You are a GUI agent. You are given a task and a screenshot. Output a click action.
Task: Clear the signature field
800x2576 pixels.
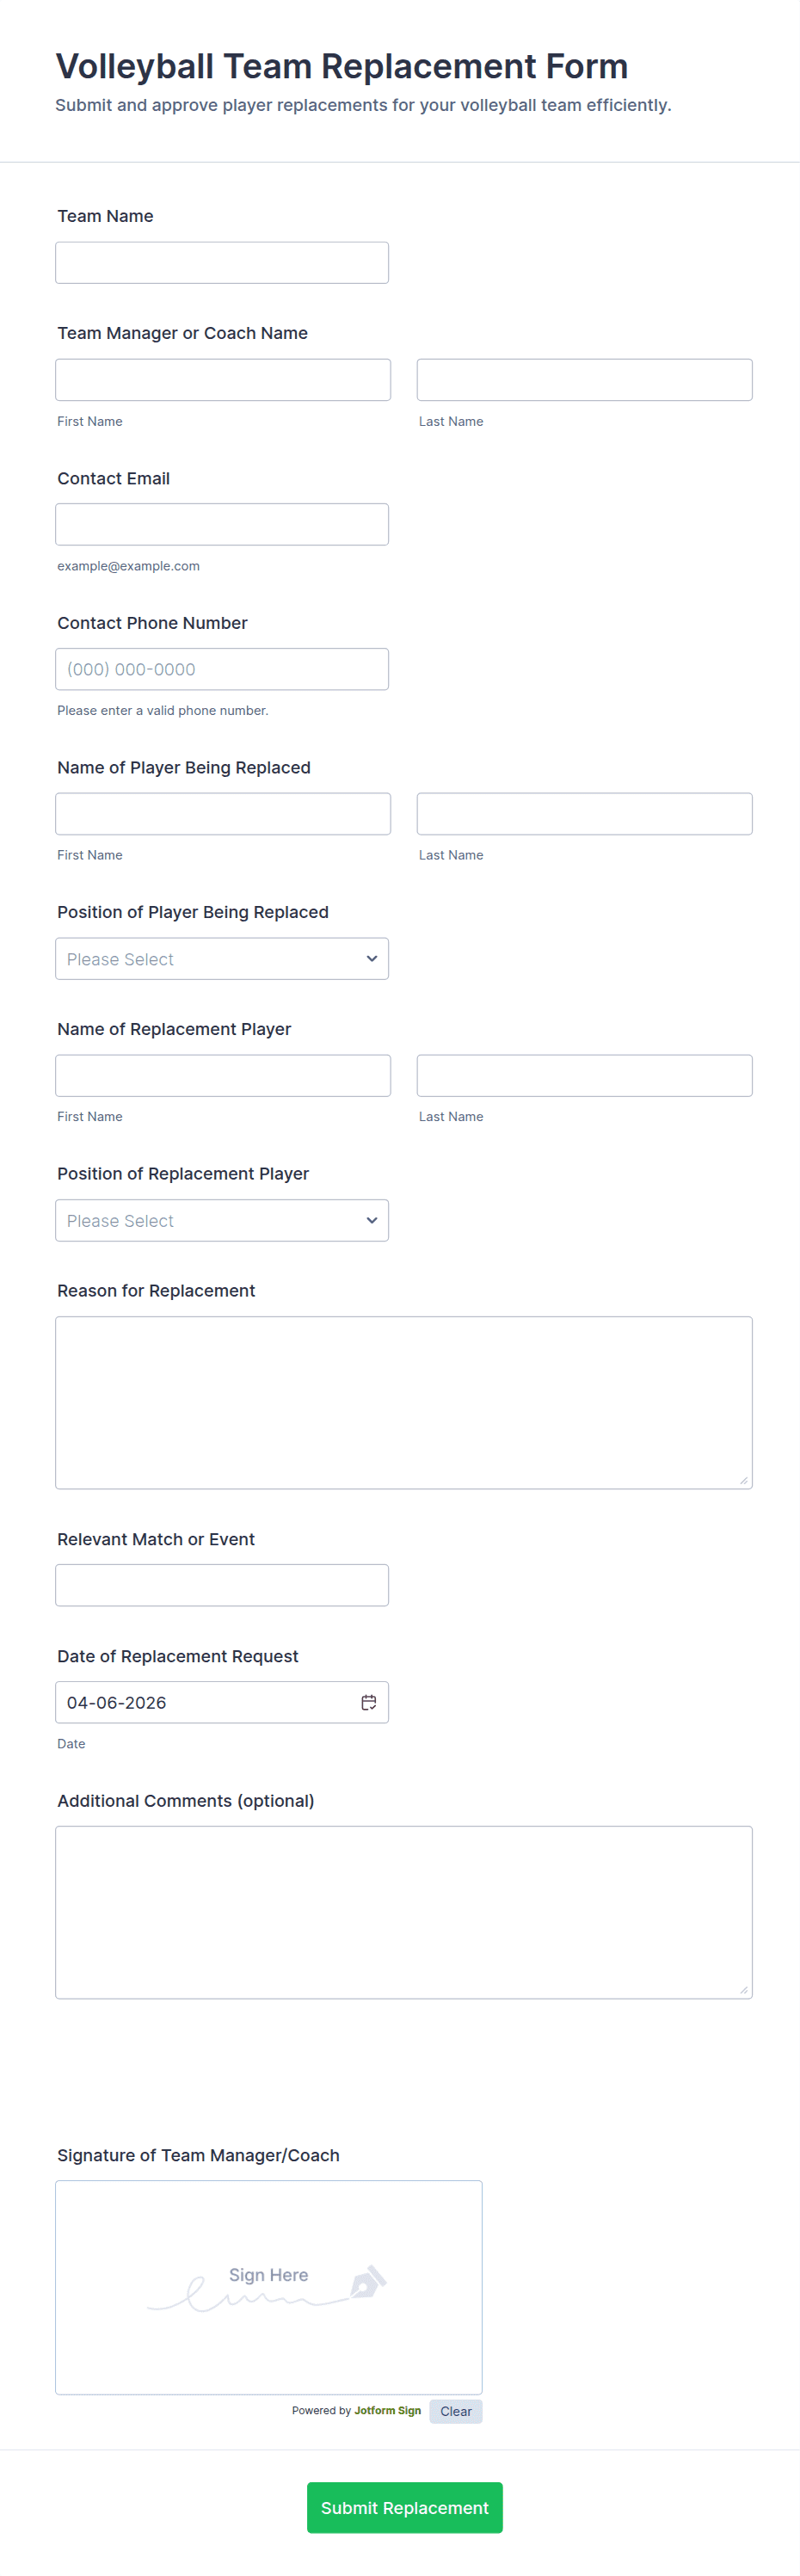[x=455, y=2411]
